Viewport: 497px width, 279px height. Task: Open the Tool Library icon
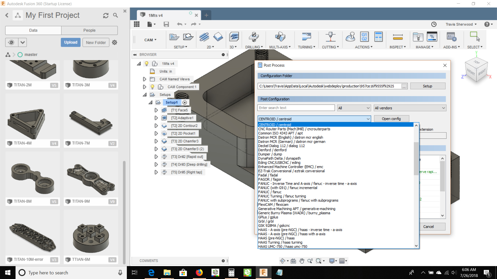[x=418, y=37]
